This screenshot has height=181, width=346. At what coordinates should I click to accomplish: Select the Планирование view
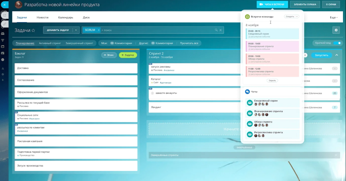[25, 43]
